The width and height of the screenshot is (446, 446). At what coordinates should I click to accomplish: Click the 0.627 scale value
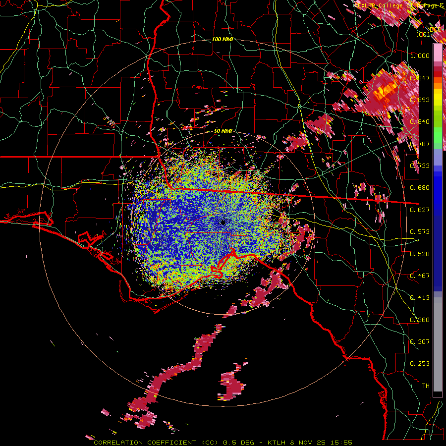[x=420, y=210]
